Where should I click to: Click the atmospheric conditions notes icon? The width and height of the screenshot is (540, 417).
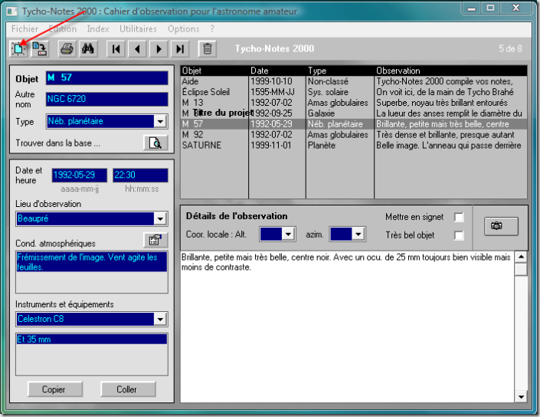point(155,240)
